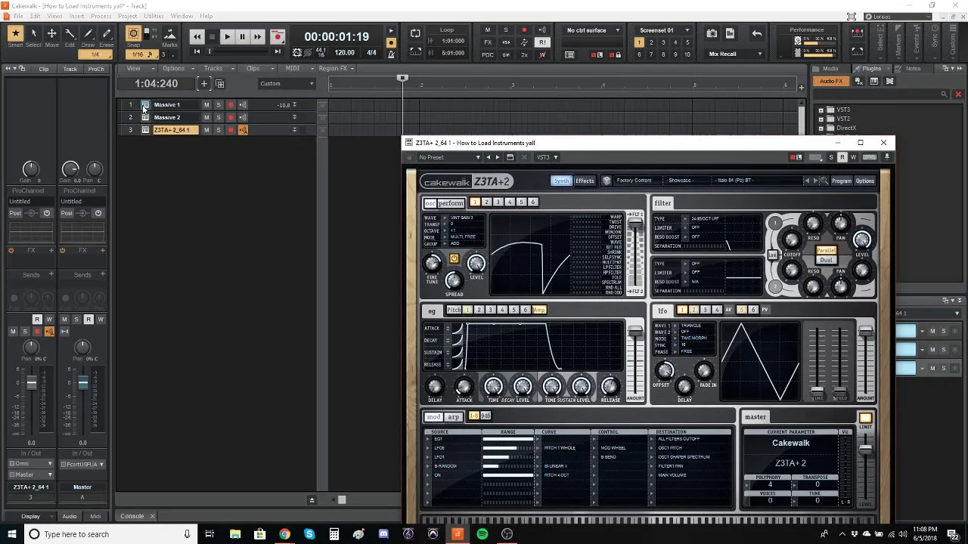968x544 pixels.
Task: Switch to the ProCh inspector tab
Action: [x=96, y=69]
